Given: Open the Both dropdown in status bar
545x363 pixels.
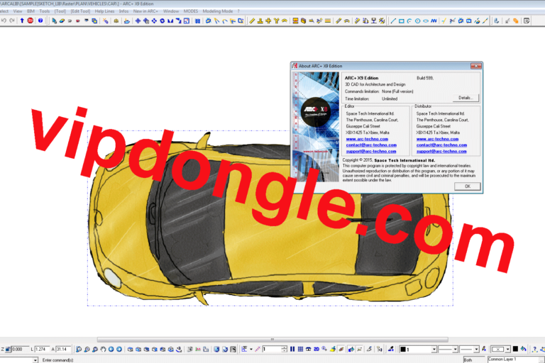Looking at the screenshot, I should 471,359.
